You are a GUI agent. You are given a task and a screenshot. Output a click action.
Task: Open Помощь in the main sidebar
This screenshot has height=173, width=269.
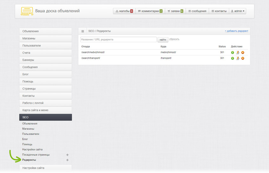tap(45, 82)
